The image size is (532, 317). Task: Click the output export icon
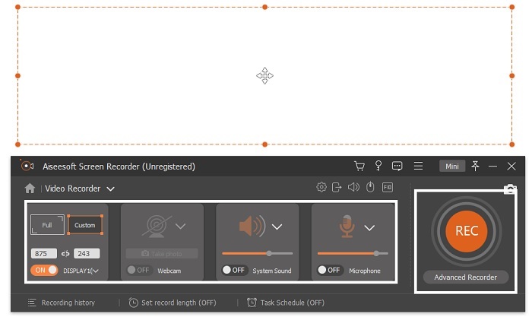coord(337,187)
